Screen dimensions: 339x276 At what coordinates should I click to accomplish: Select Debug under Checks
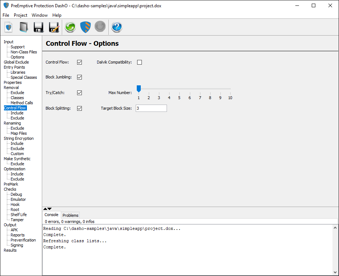coord(16,194)
